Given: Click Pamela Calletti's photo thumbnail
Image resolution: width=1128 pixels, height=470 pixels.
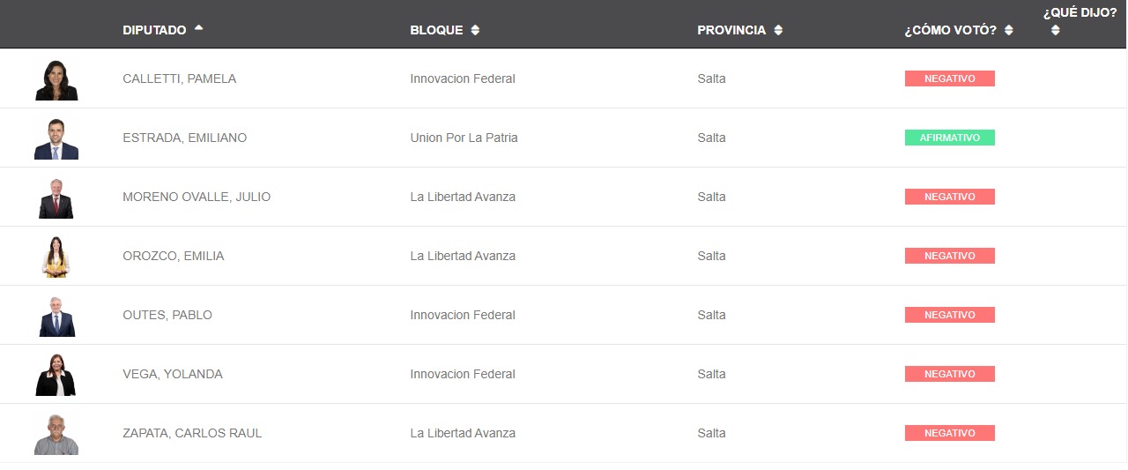Looking at the screenshot, I should click(56, 79).
